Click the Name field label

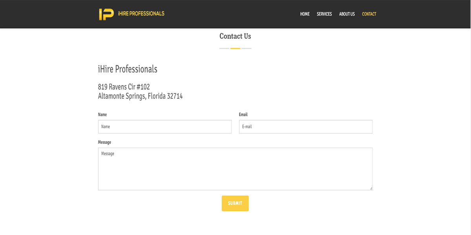coord(102,114)
